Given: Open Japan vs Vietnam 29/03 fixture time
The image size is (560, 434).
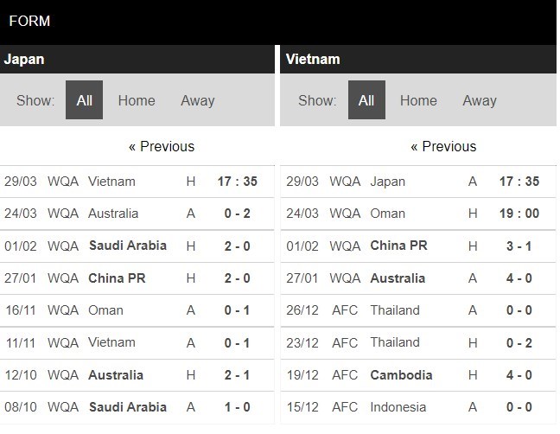Looking at the screenshot, I should click(x=237, y=182).
